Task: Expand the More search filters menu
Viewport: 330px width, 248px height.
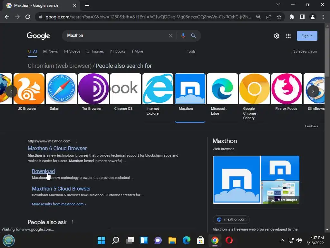Action: pos(137,51)
